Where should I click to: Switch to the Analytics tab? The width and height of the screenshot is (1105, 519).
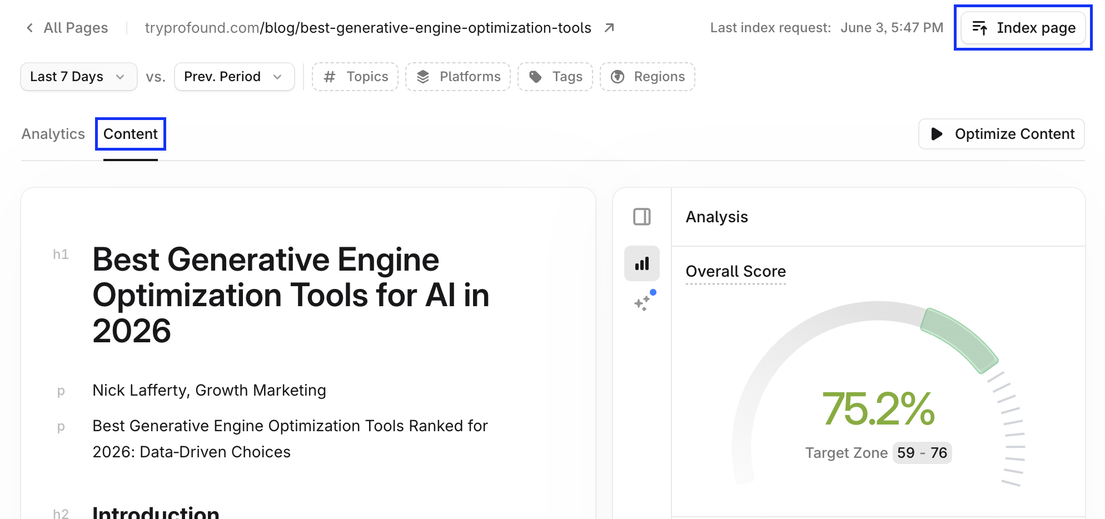click(x=53, y=134)
